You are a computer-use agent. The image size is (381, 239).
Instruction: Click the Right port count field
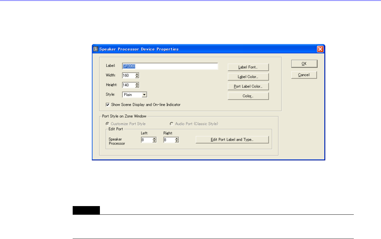(169, 140)
